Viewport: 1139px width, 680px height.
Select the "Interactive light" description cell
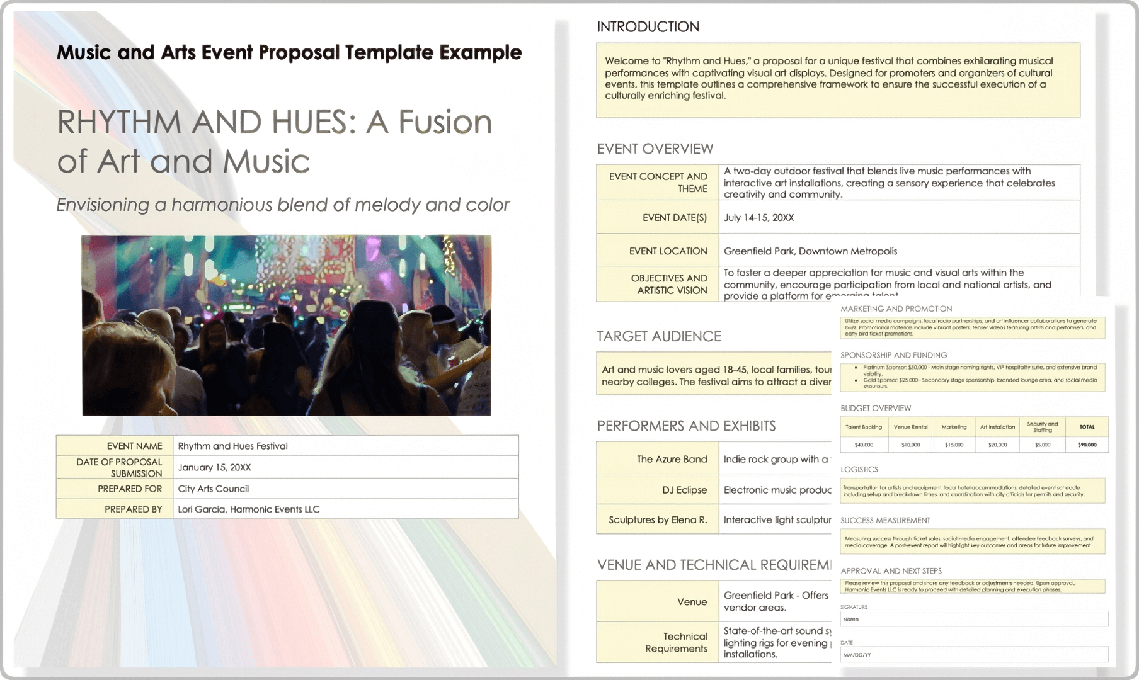click(x=776, y=519)
